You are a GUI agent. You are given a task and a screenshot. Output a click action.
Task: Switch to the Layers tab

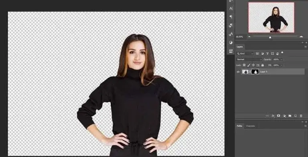(x=240, y=47)
